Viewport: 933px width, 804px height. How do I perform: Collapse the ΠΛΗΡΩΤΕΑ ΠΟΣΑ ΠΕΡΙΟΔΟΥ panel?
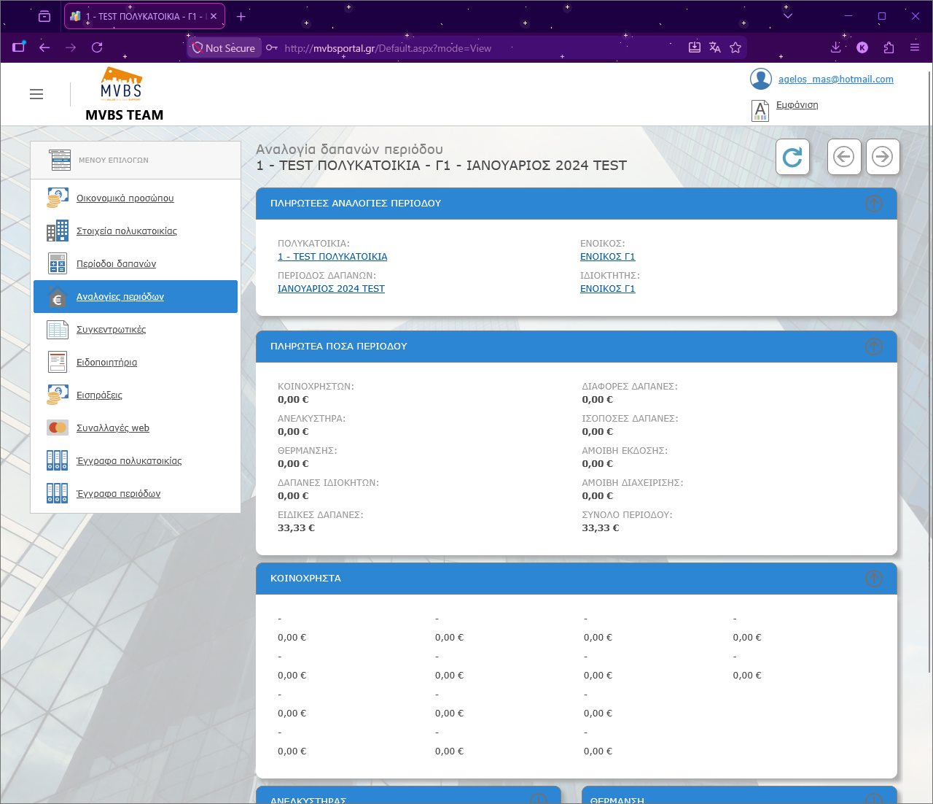point(874,347)
